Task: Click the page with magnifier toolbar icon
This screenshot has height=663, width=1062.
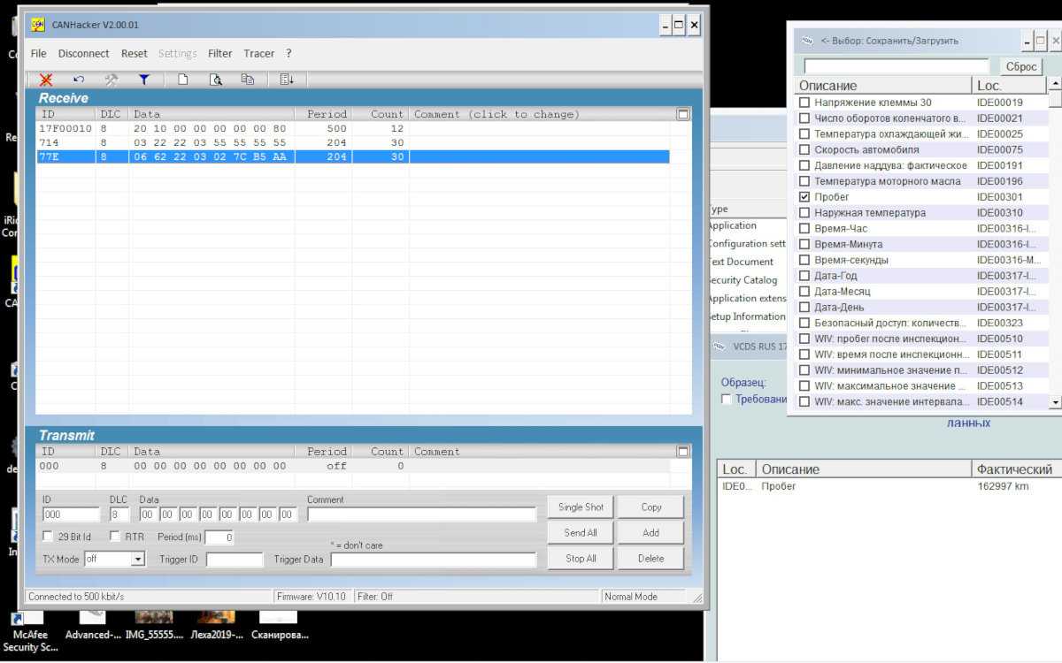Action: click(216, 80)
